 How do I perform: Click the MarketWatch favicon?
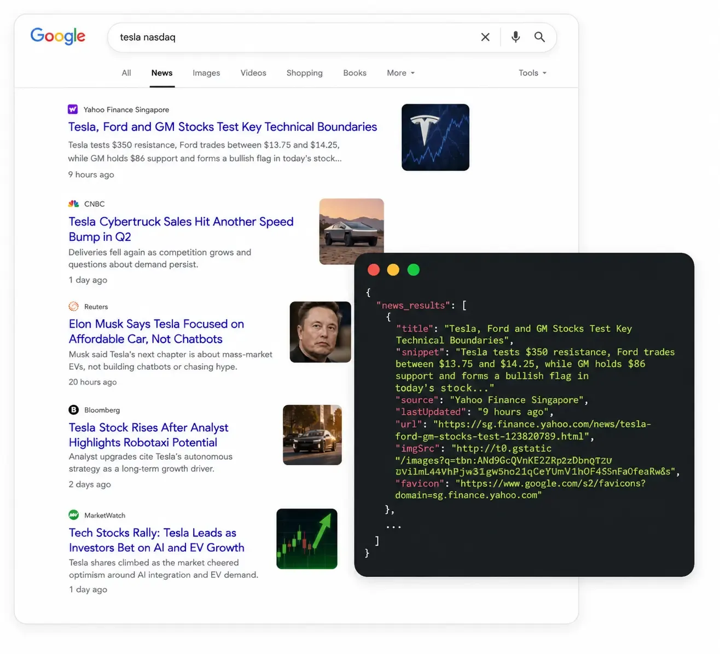(73, 515)
